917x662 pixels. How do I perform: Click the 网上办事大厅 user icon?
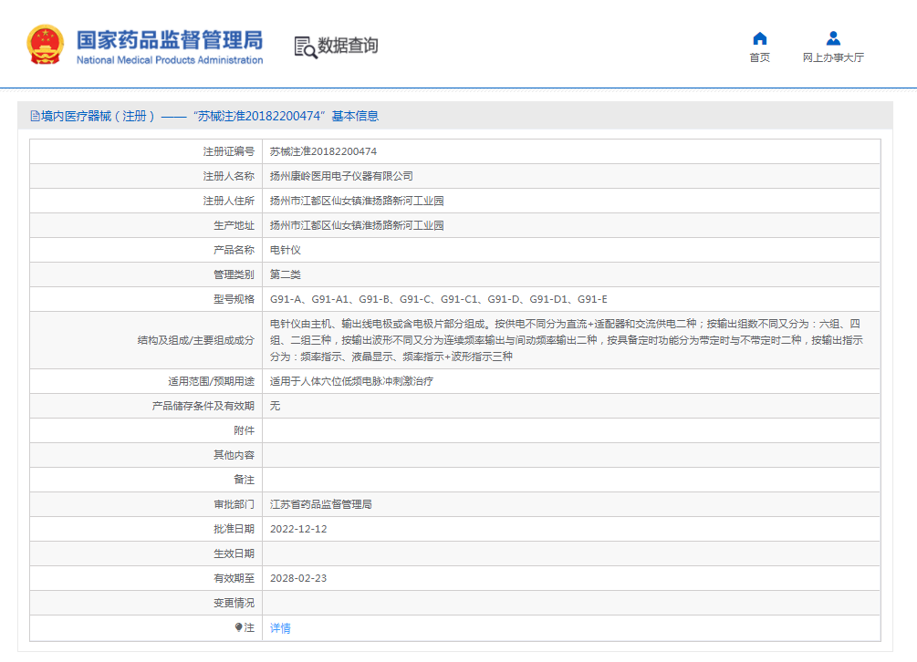coord(833,38)
